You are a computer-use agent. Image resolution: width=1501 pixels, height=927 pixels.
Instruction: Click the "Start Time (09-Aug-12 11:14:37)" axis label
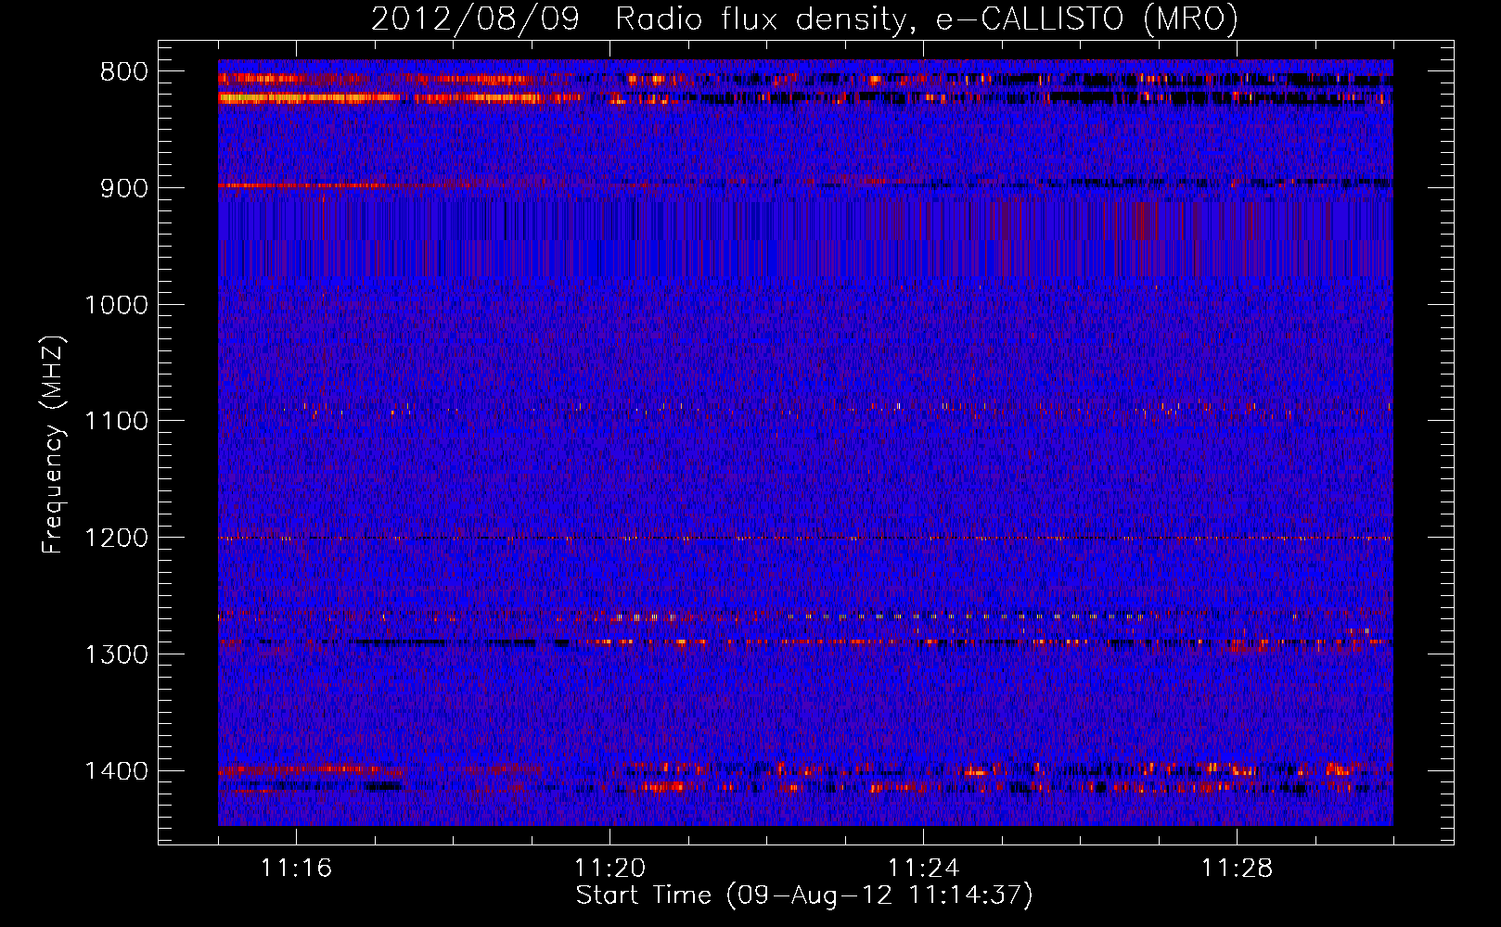tap(804, 895)
